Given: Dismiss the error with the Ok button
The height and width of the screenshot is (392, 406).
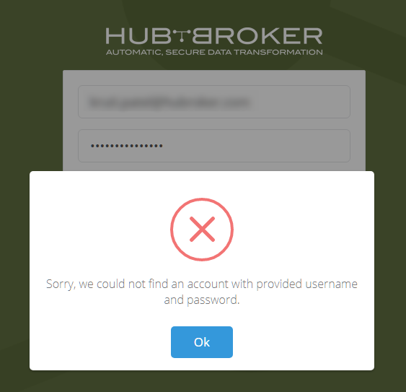Looking at the screenshot, I should 202,342.
